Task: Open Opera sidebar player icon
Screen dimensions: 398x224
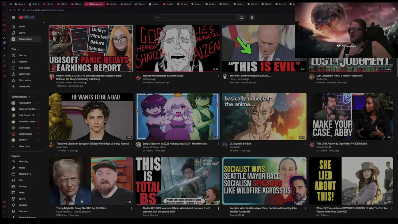Action: [x=4, y=56]
